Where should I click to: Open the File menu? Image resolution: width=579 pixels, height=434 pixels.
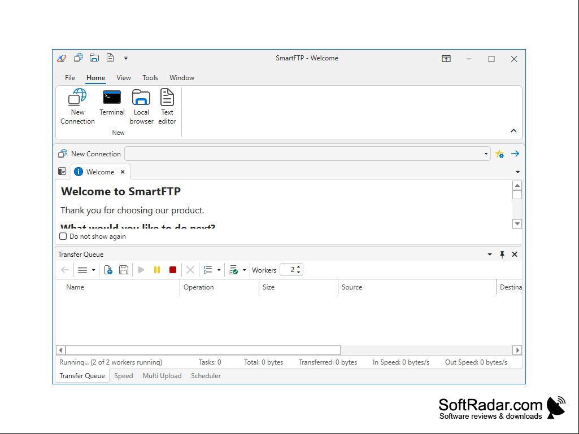(70, 78)
